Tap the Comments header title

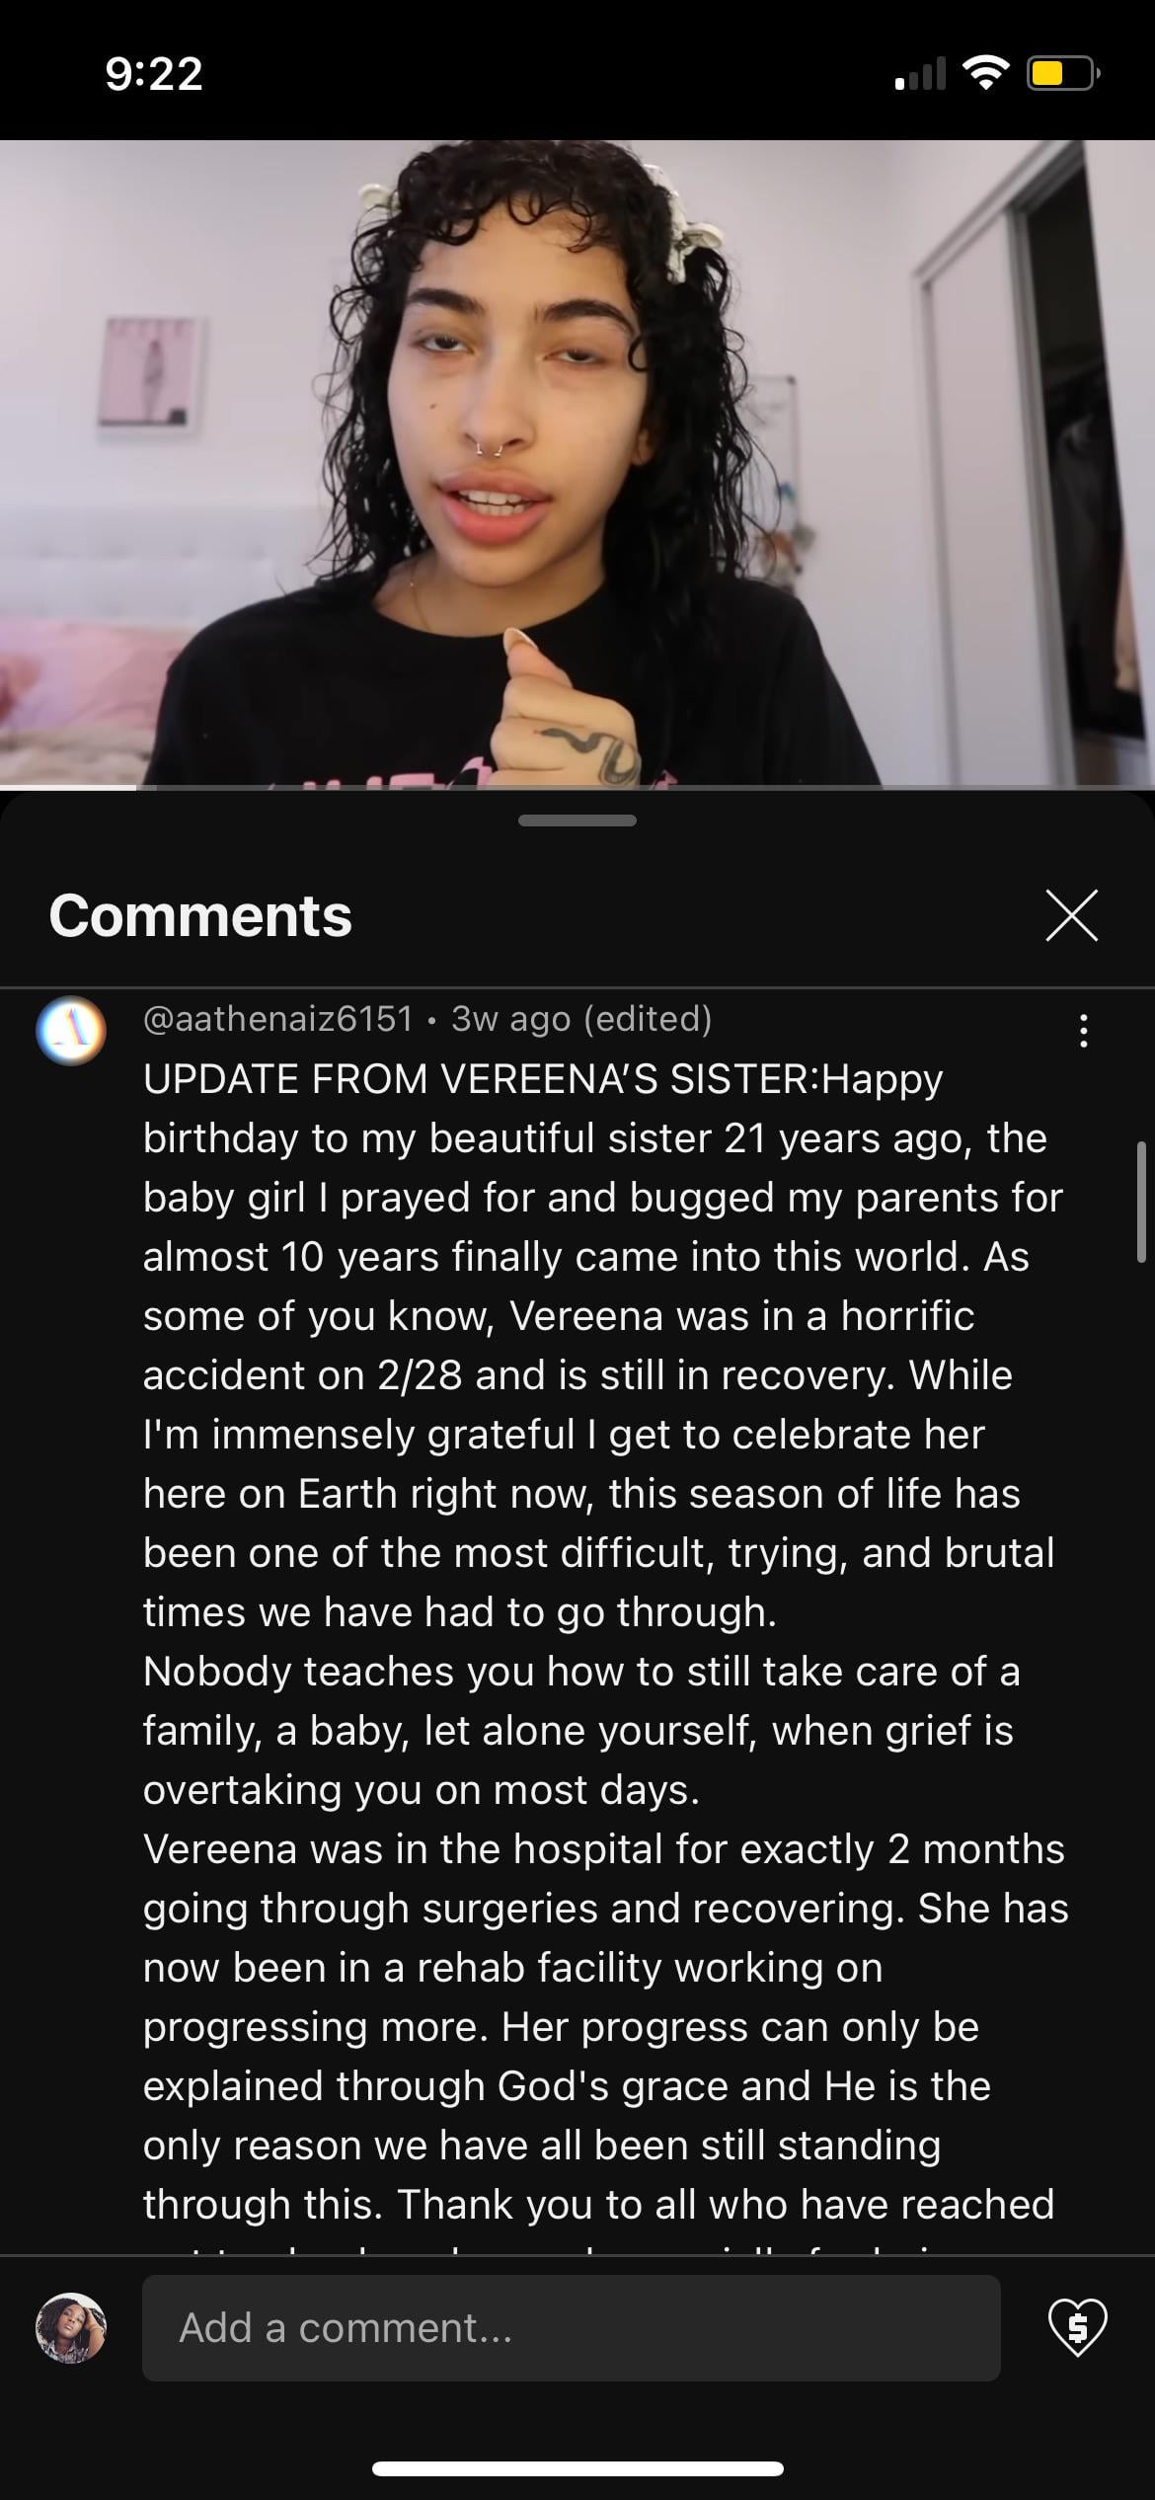tap(200, 915)
